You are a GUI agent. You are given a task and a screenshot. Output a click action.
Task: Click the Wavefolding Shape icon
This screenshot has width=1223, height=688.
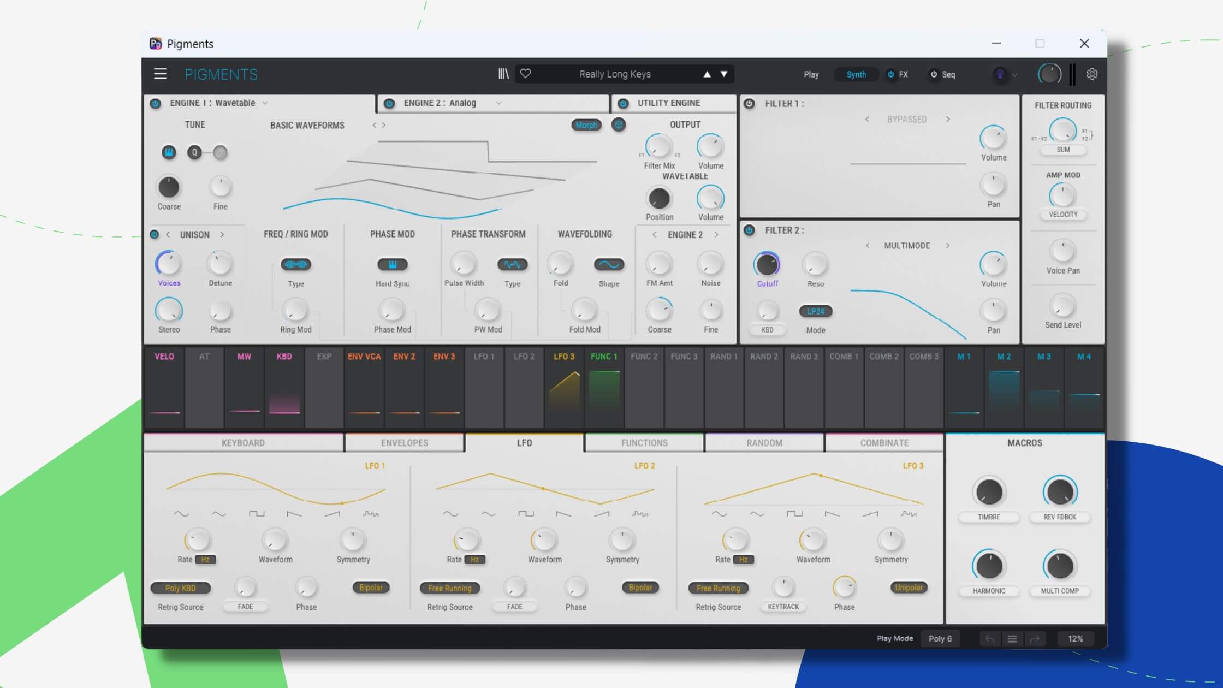pyautogui.click(x=609, y=264)
